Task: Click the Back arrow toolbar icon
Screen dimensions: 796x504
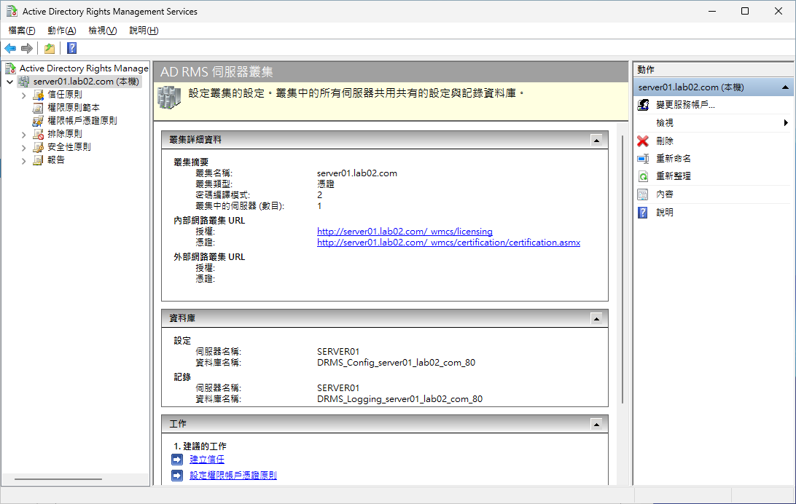Action: click(x=10, y=48)
